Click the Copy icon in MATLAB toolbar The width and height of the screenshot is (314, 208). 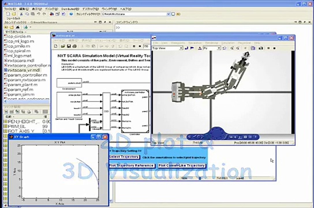(x=27, y=14)
